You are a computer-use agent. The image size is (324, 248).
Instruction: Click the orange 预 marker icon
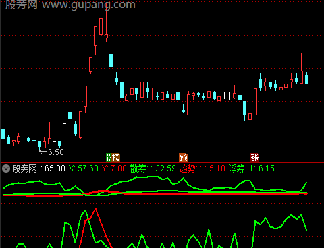point(183,158)
